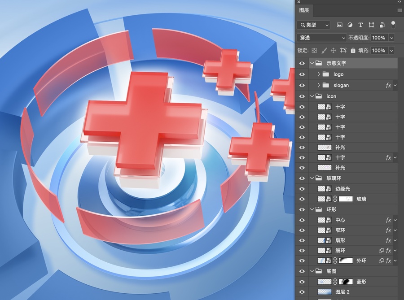
Task: Lock image pixels brush icon
Action: 324,50
